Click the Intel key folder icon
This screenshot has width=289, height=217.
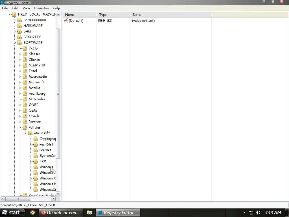click(25, 71)
